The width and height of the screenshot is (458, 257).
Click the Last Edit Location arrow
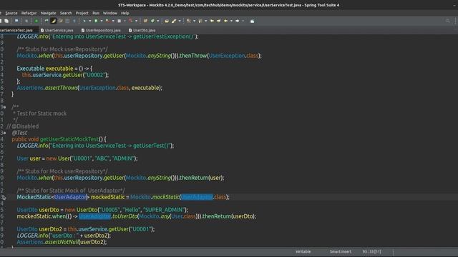click(x=212, y=21)
